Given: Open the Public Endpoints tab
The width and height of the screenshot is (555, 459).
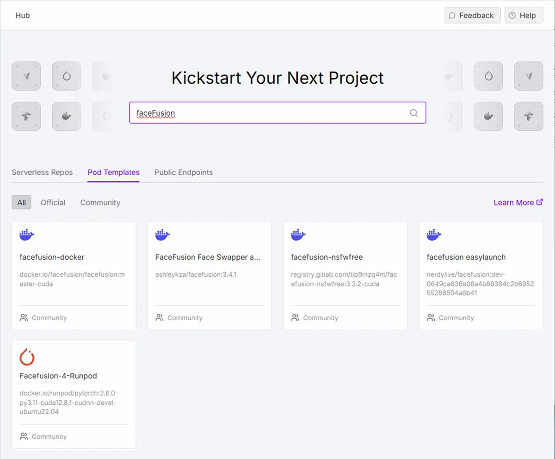Looking at the screenshot, I should pyautogui.click(x=184, y=172).
